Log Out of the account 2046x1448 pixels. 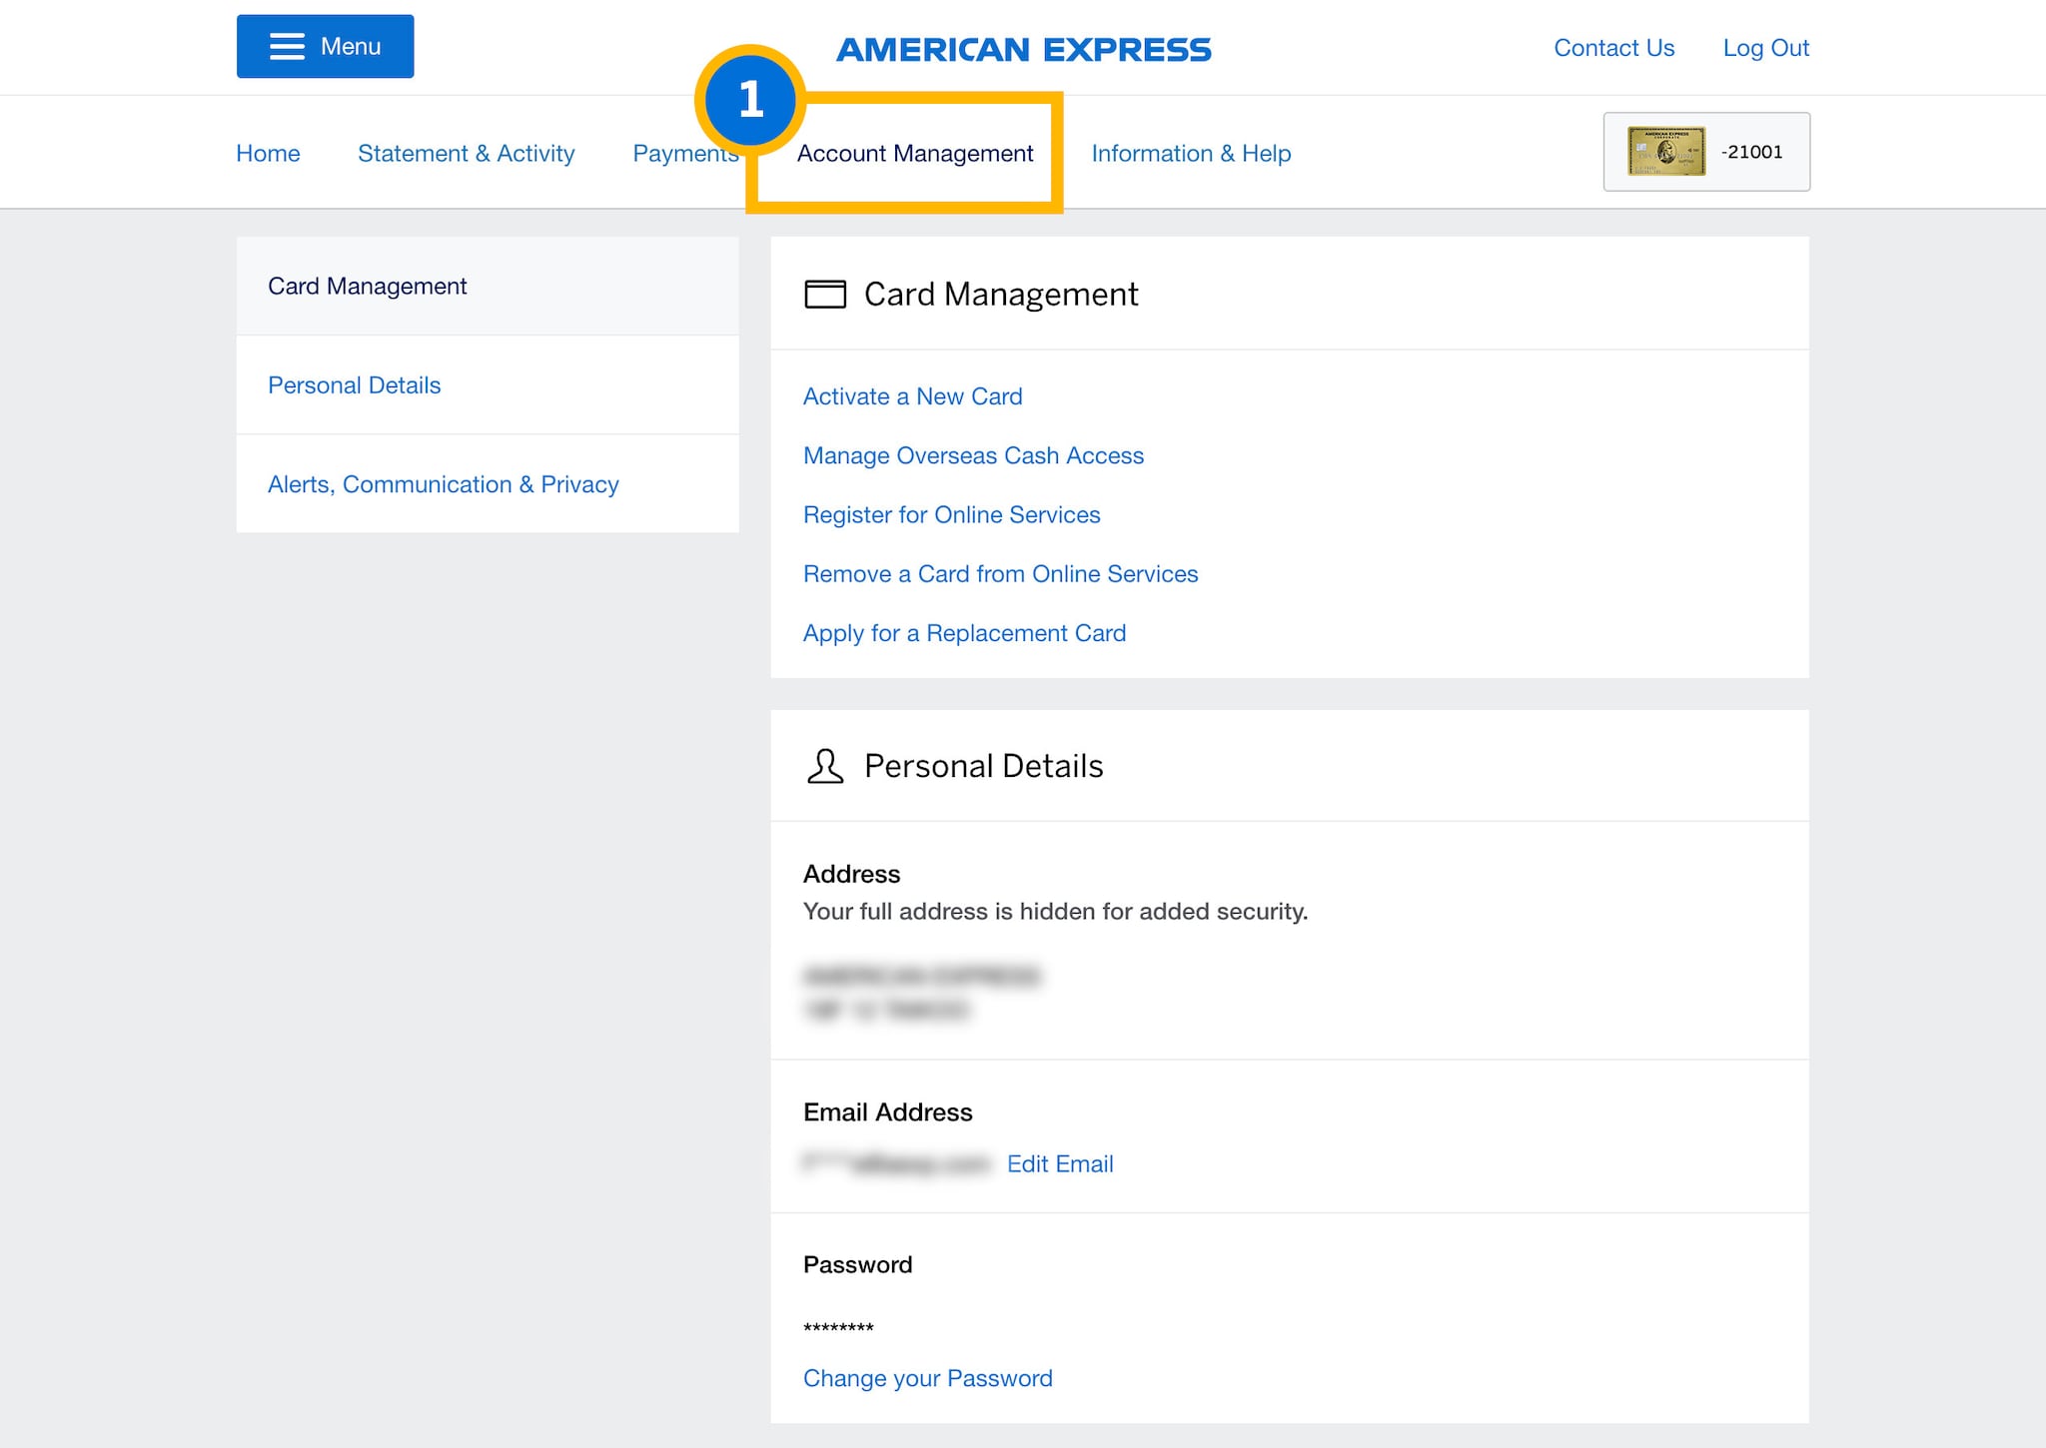point(1765,48)
